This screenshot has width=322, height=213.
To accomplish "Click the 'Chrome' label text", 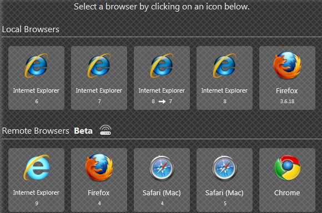I will tap(287, 193).
